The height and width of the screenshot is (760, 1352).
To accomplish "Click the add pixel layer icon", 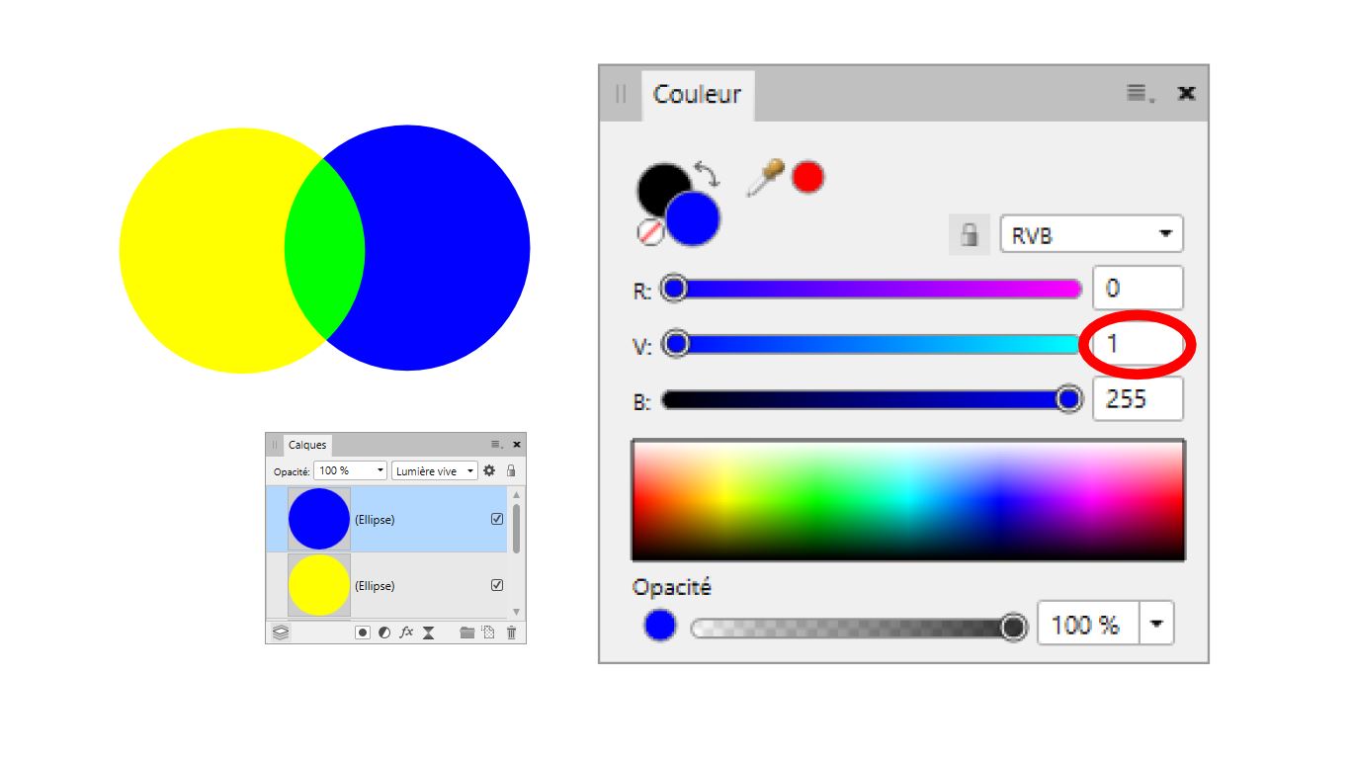I will coord(488,633).
